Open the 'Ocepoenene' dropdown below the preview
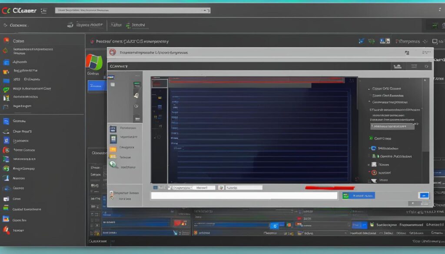Image resolution: width=445 pixels, height=254 pixels. pos(182,188)
